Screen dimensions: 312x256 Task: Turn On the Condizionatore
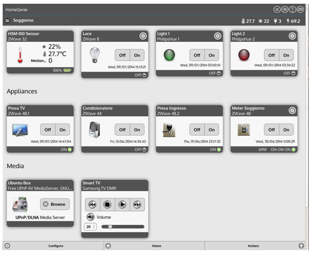click(x=137, y=130)
